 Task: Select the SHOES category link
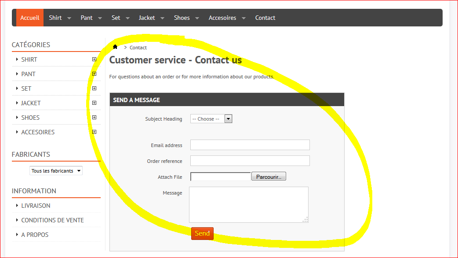[x=30, y=117]
